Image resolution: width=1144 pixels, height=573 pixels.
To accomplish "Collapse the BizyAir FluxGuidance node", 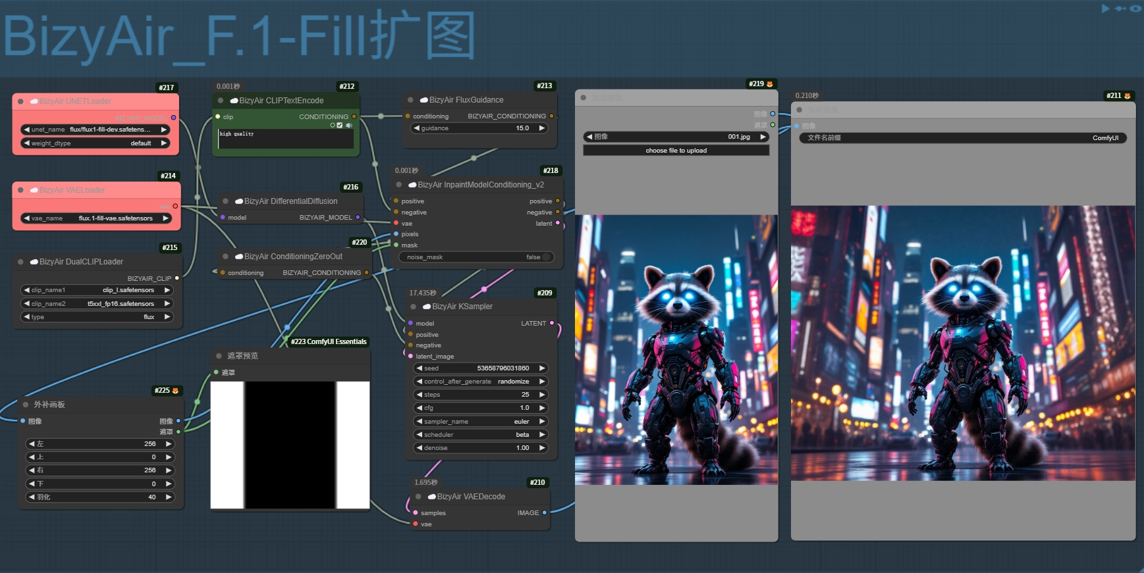I will point(410,100).
